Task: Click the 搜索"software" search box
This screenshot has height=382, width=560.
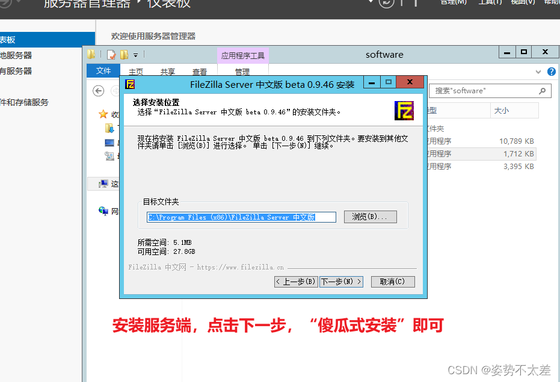Action: pyautogui.click(x=490, y=91)
